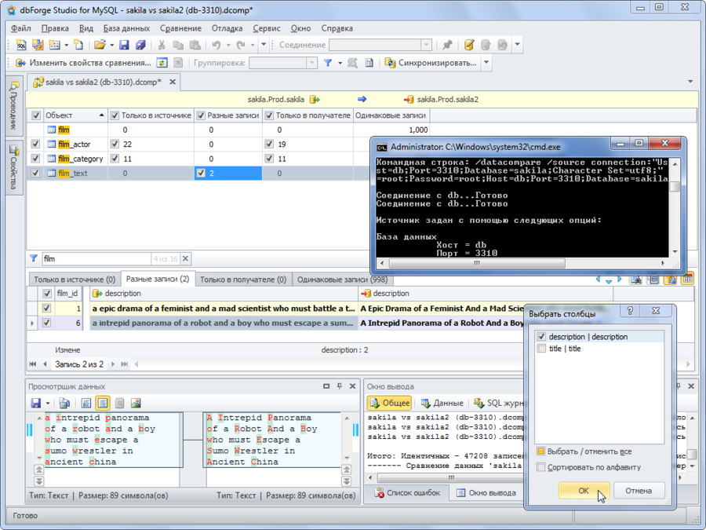Click OK in Выбрать столбцы dialog

tap(584, 490)
